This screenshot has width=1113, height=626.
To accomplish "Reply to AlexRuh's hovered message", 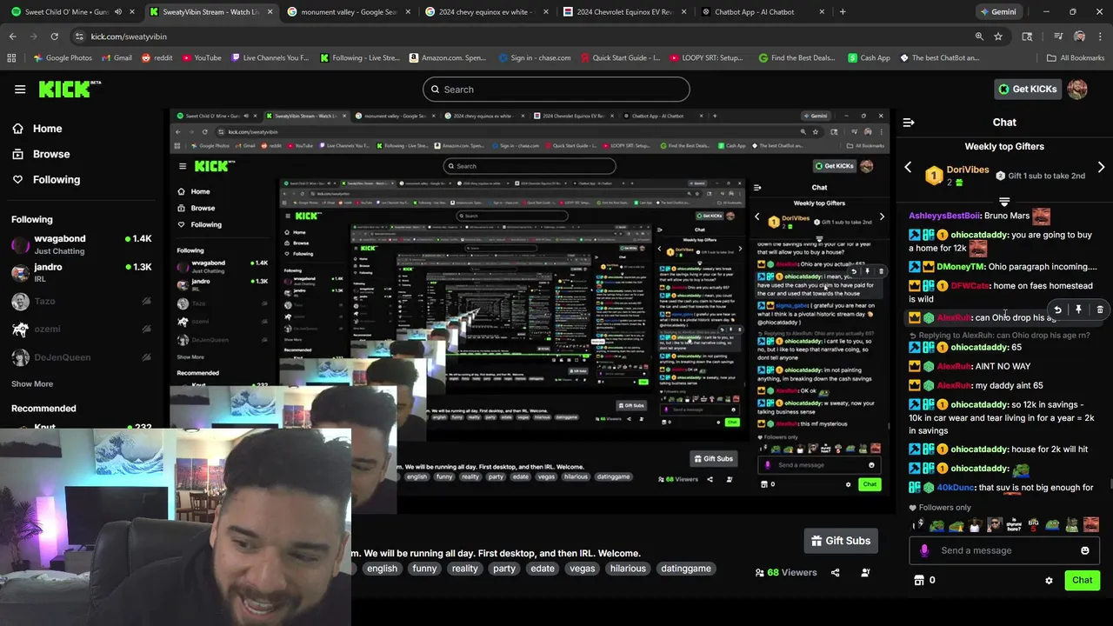I will [x=1057, y=310].
